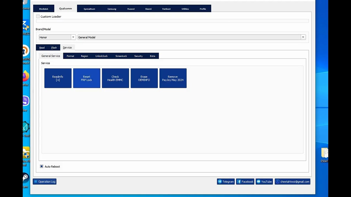Switch to the Read sub-tab
This screenshot has width=351, height=197.
(x=42, y=48)
